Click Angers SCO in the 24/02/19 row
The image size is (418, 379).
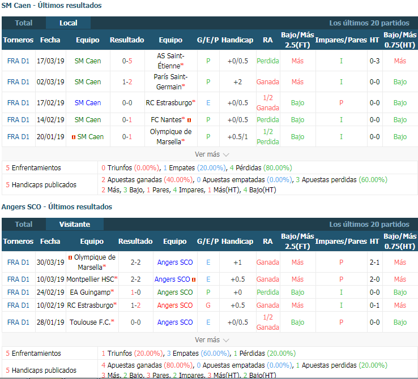tap(175, 292)
